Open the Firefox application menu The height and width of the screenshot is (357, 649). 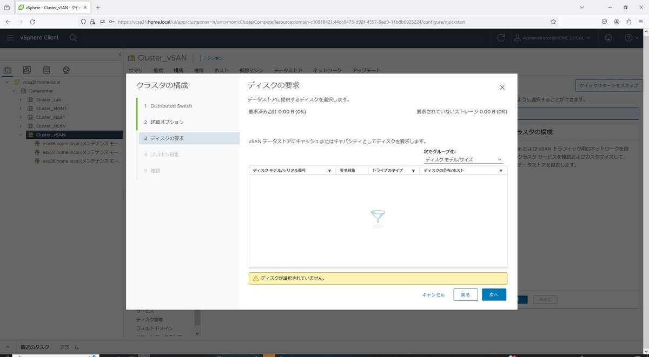641,22
